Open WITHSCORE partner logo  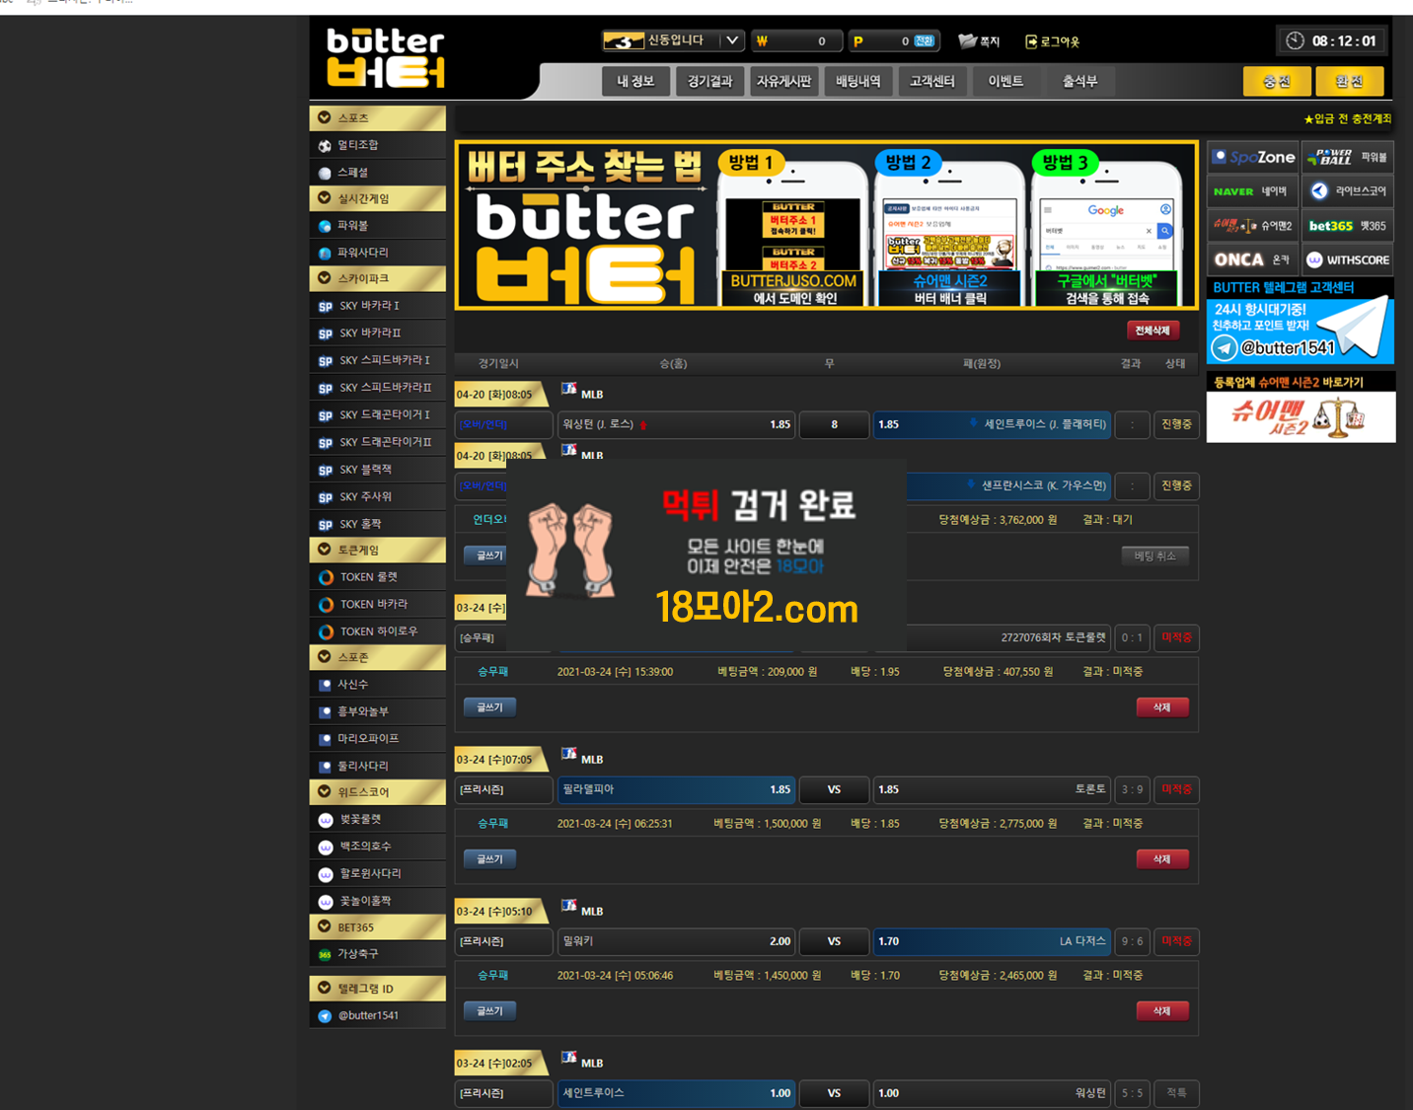[x=1348, y=259]
